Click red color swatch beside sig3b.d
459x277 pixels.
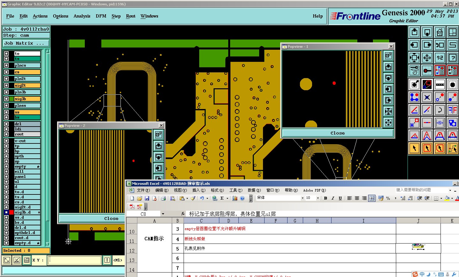[11, 212]
